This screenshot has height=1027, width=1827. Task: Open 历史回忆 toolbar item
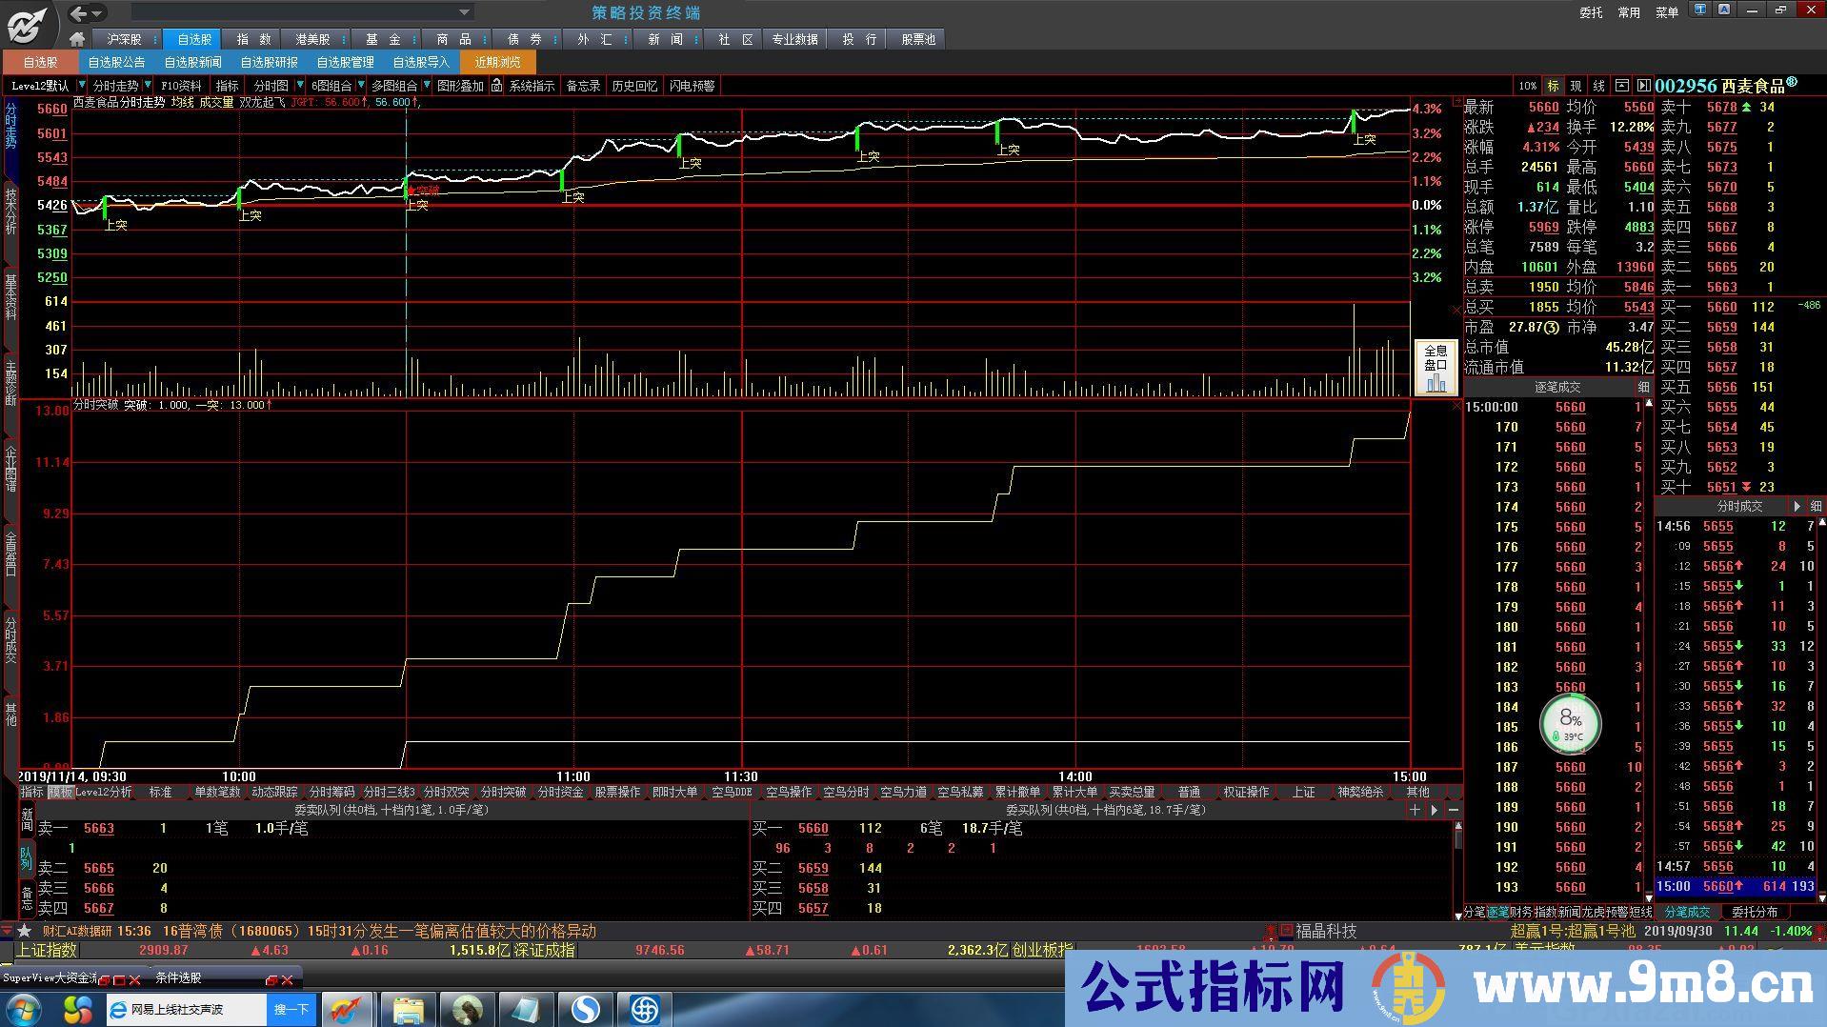coord(634,86)
